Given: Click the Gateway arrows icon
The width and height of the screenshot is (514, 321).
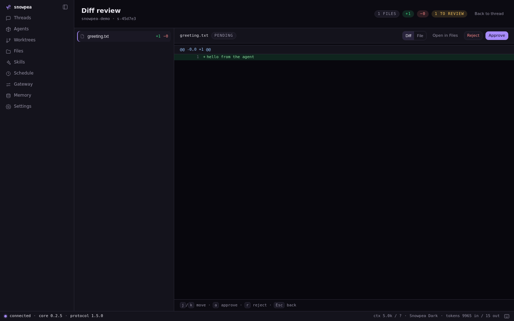Looking at the screenshot, I should pyautogui.click(x=8, y=85).
